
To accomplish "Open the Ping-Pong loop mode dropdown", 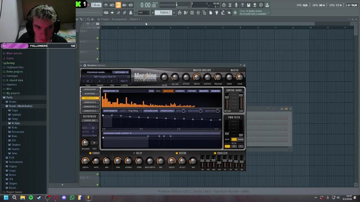I will point(135,111).
